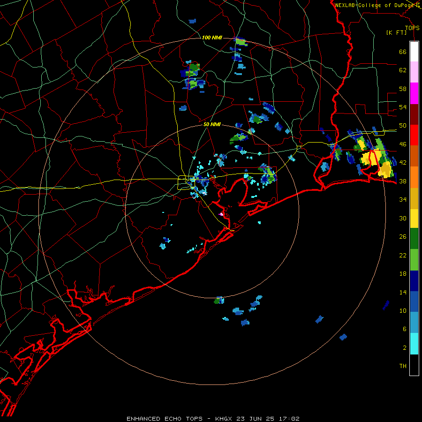
Task: Click the '54' legend value
Action: pyautogui.click(x=403, y=107)
